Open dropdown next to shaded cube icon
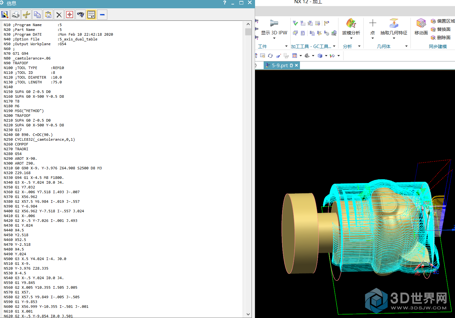The width and height of the screenshot is (455, 318). pos(326,56)
